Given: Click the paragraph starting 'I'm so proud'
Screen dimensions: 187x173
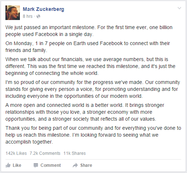Looking at the screenshot, I should (93, 89).
